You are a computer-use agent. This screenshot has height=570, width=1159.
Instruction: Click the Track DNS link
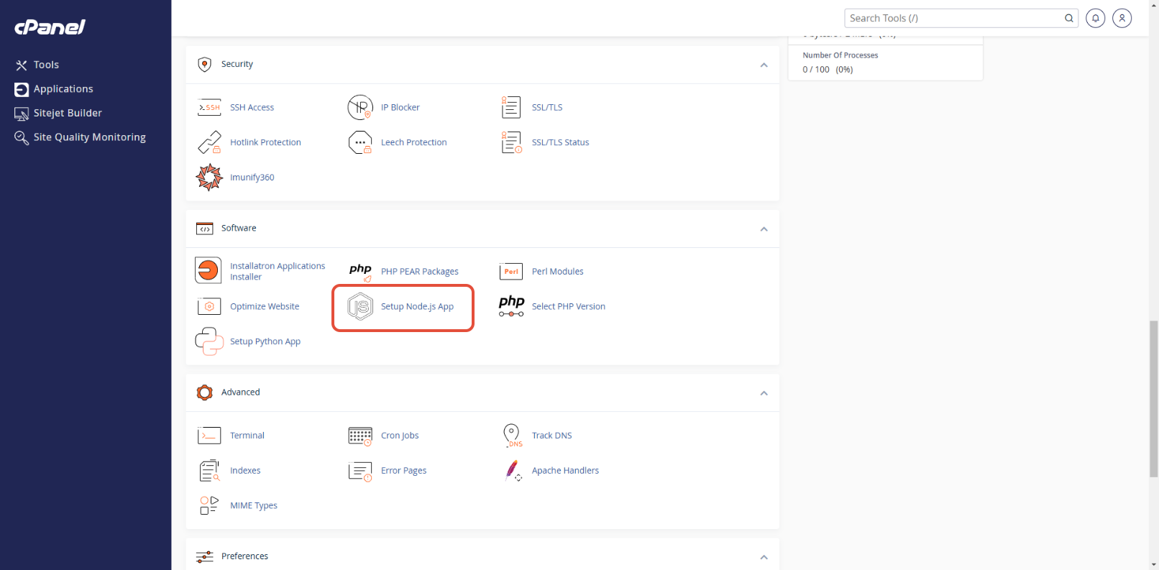pyautogui.click(x=552, y=436)
